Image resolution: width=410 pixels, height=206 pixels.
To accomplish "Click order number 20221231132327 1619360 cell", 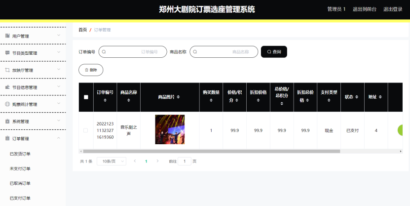I will [105, 130].
